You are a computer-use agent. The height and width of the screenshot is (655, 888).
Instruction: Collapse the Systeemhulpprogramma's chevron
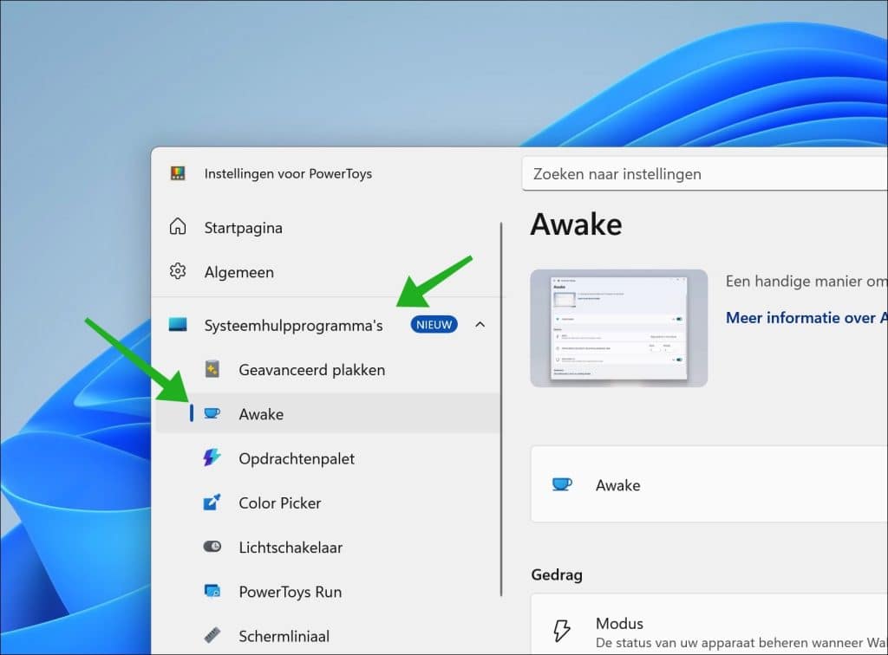pyautogui.click(x=480, y=325)
